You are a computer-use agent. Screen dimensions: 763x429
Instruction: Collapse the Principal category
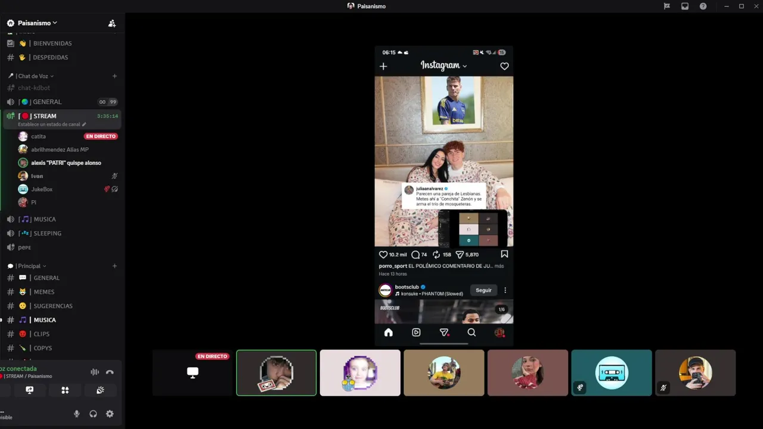(x=29, y=266)
